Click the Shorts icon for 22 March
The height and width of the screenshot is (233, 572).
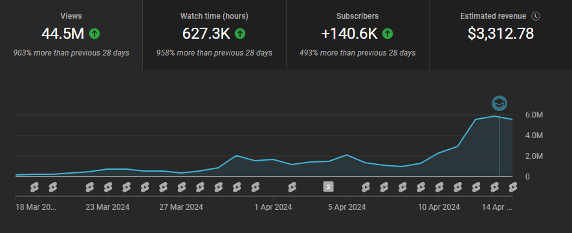point(90,187)
